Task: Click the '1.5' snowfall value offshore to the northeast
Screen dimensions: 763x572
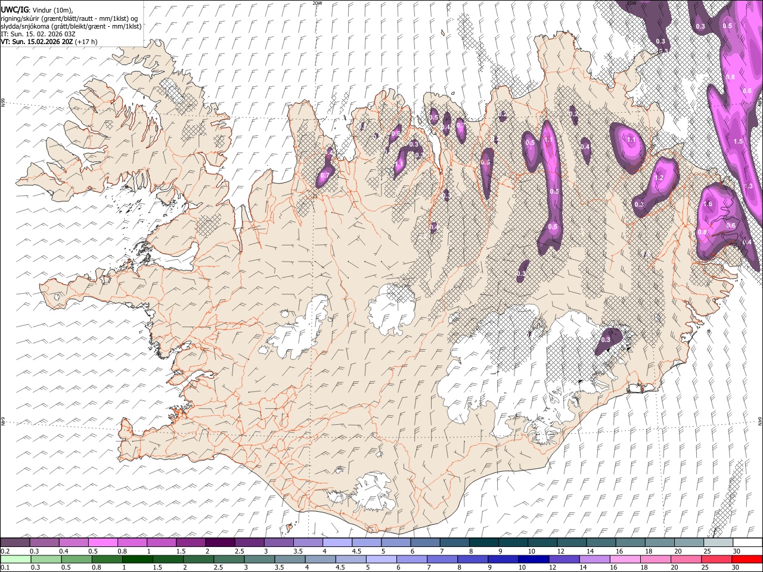Action: pos(739,142)
